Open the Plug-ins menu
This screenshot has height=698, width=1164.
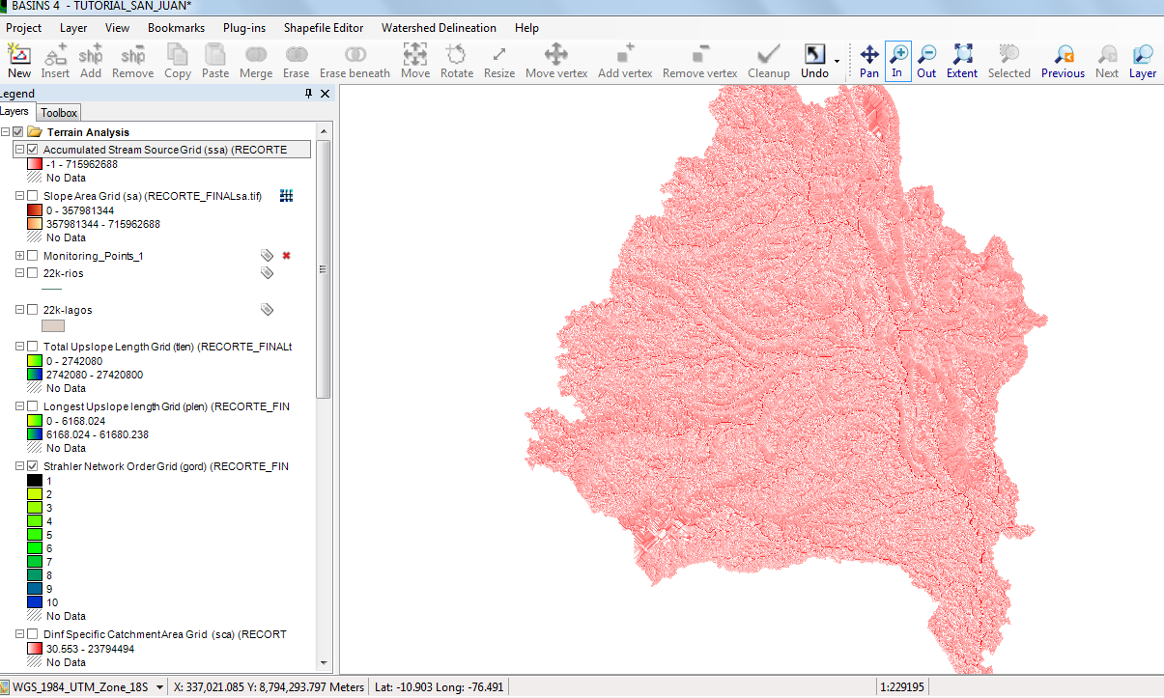pos(244,28)
